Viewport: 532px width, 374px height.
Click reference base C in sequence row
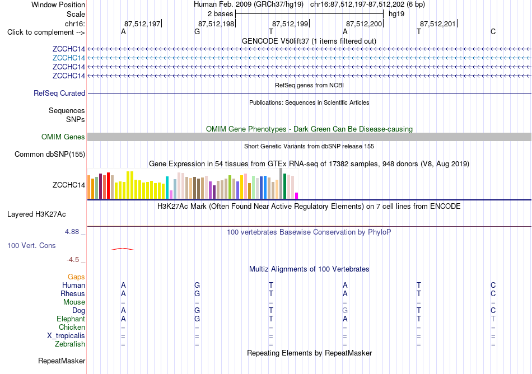click(493, 32)
